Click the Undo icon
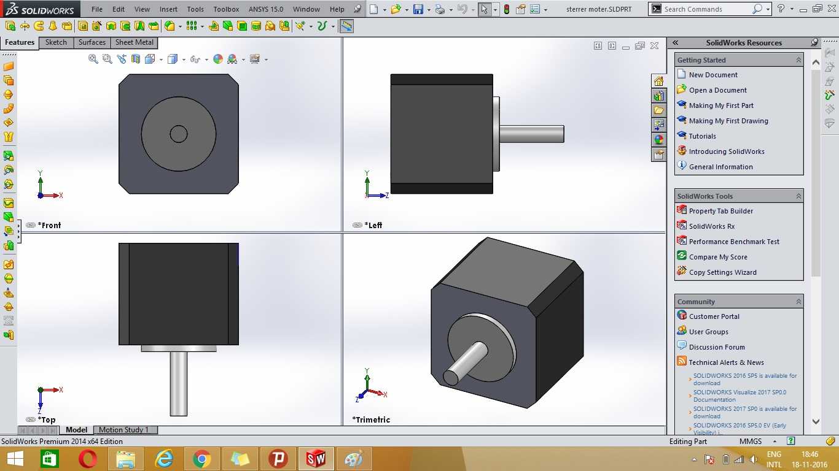The width and height of the screenshot is (839, 471). [462, 9]
